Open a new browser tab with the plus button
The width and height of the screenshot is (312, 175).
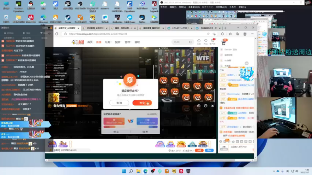[225, 28]
